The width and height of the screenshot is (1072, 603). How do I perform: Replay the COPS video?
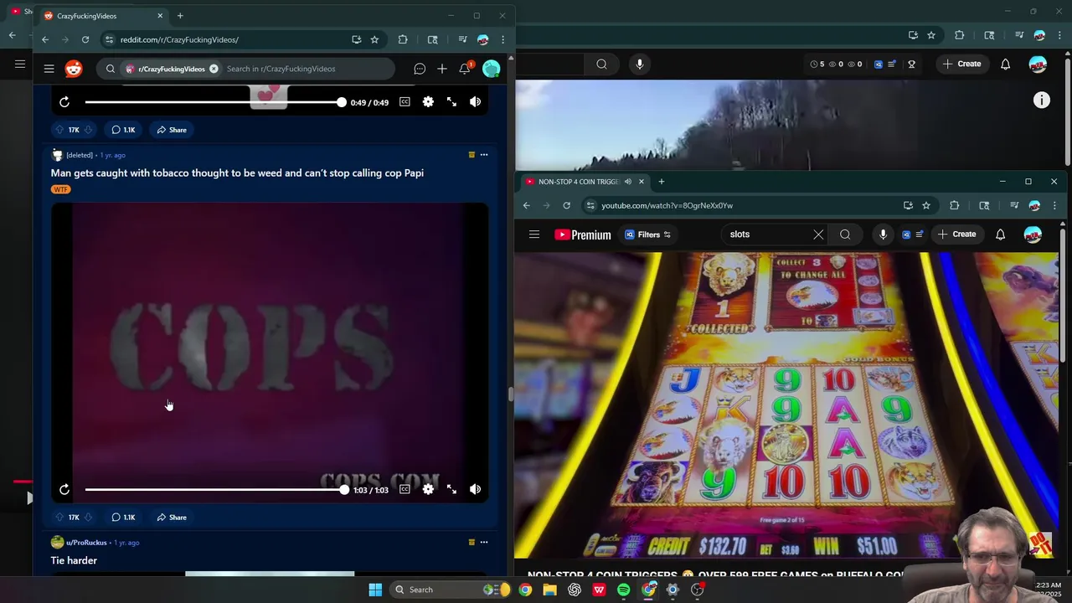pyautogui.click(x=64, y=489)
